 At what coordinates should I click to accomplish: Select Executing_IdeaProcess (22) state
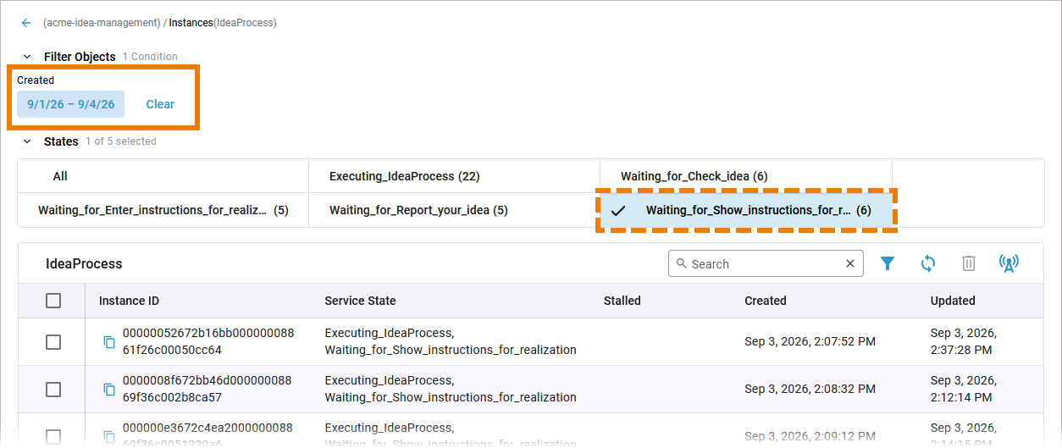(454, 176)
